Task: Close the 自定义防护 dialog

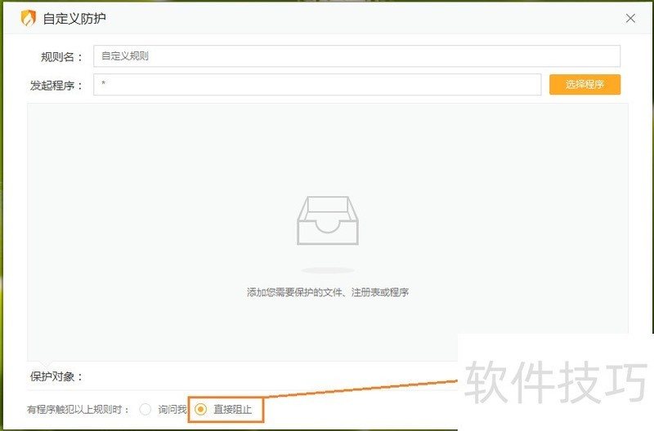Action: 630,18
